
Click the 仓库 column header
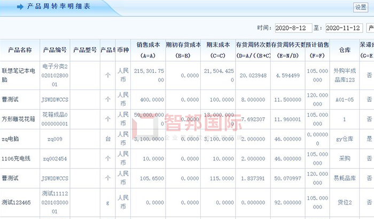[345, 50]
